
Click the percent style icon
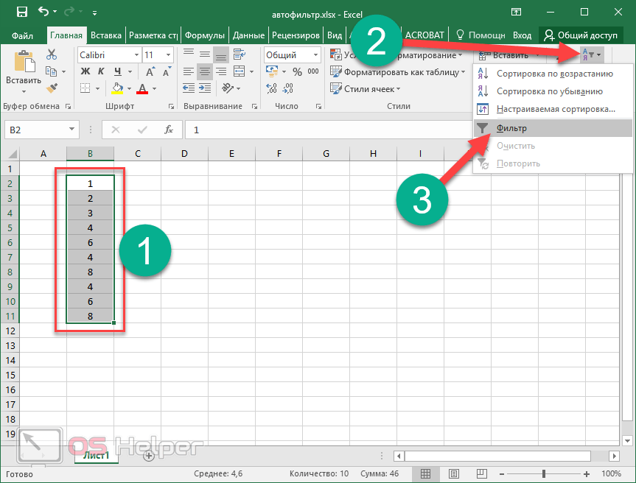[x=297, y=72]
